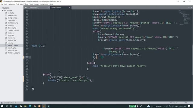Open test.php in the sidebar
Viewport: 193px width, 108px height.
point(11,43)
